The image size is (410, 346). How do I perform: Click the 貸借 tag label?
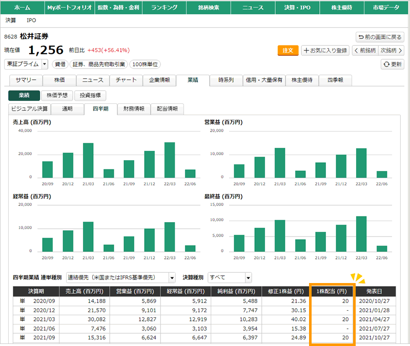60,64
